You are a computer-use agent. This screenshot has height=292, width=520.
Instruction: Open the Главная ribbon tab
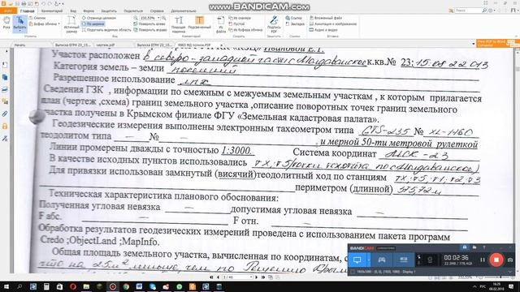(x=27, y=11)
